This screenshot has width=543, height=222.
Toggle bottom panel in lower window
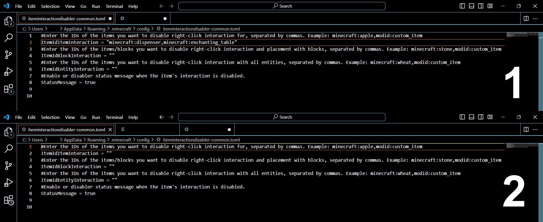pos(471,117)
